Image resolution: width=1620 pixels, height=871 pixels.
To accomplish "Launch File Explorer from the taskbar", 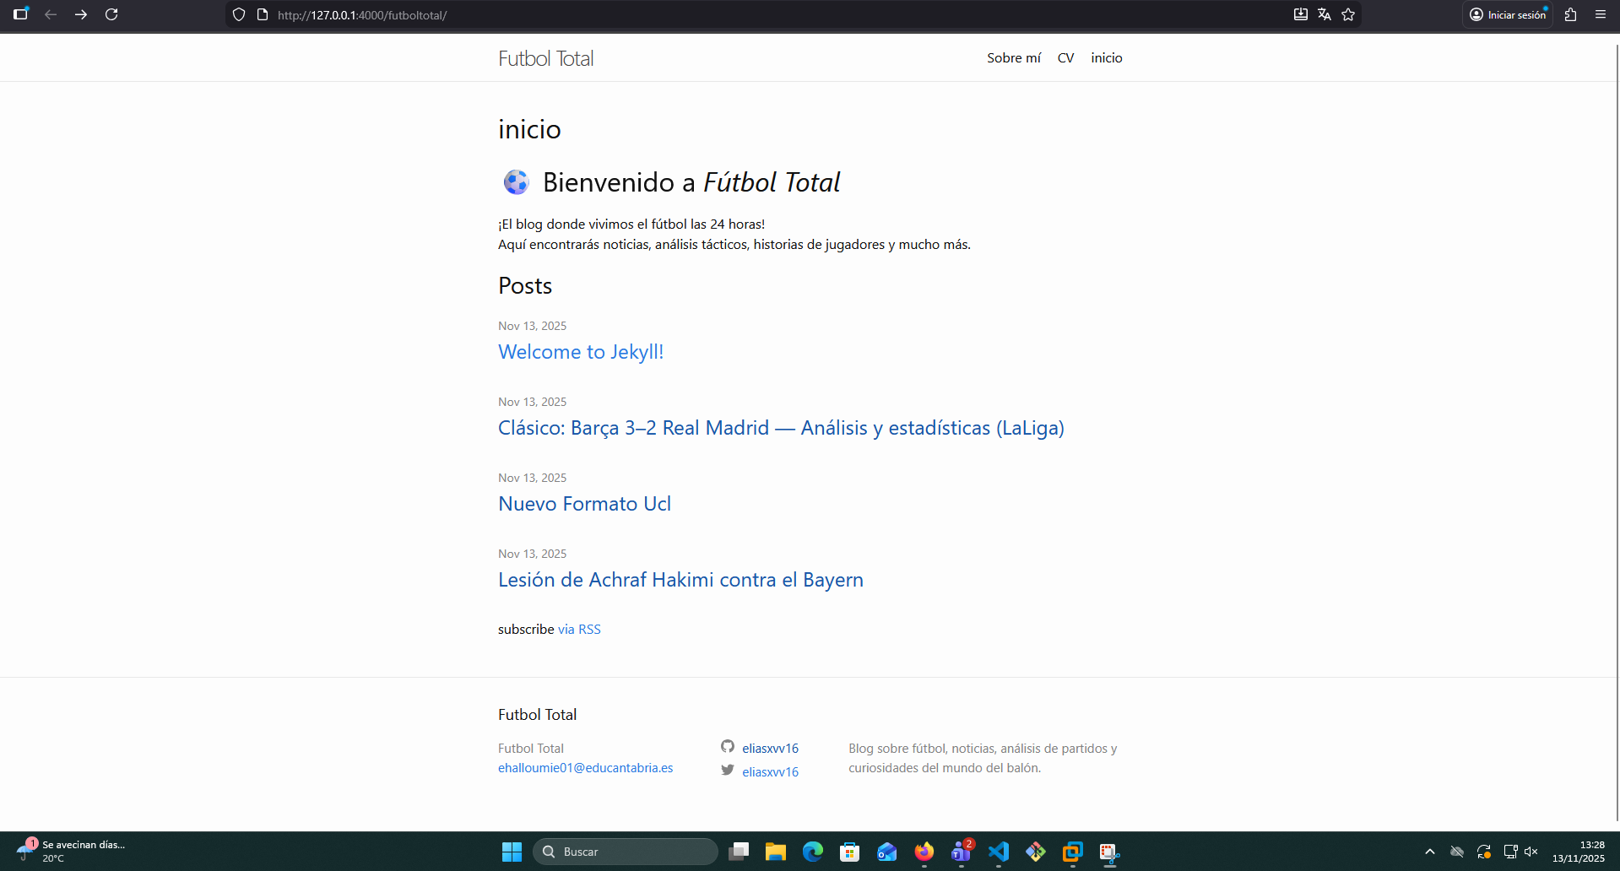I will (775, 852).
